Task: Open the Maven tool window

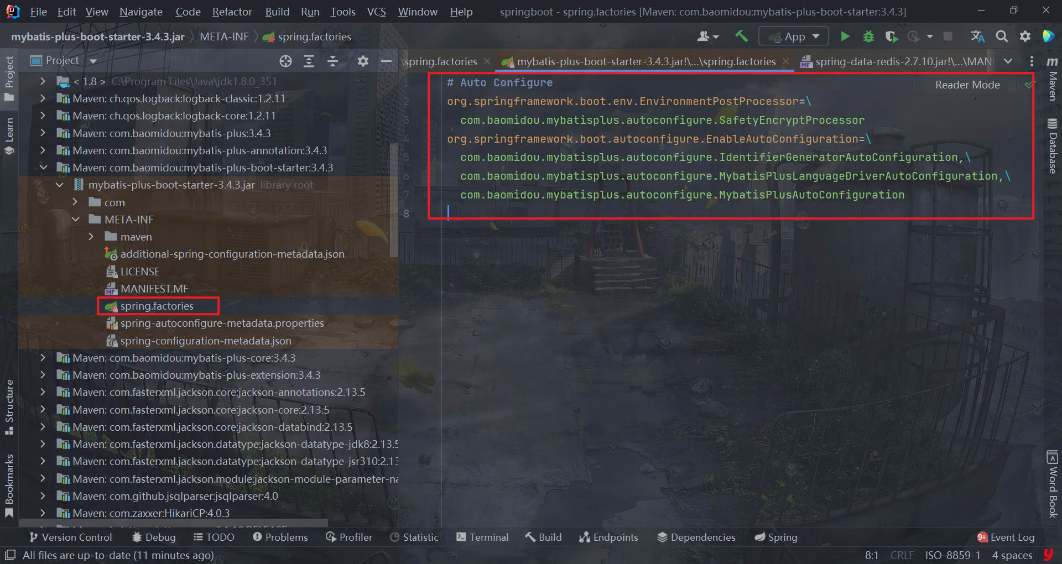Action: coord(1053,78)
